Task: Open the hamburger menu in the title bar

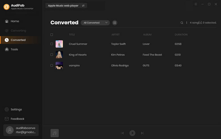Action: coord(196,4)
